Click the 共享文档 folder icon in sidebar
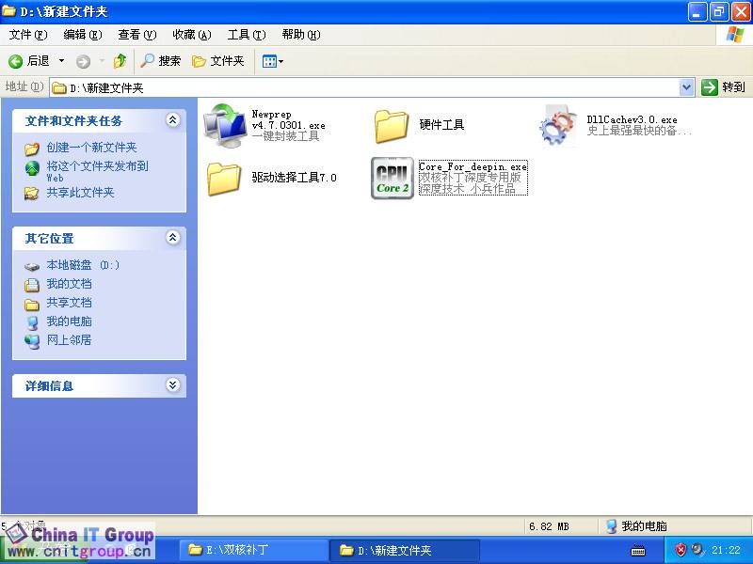This screenshot has height=564, width=753. point(32,304)
